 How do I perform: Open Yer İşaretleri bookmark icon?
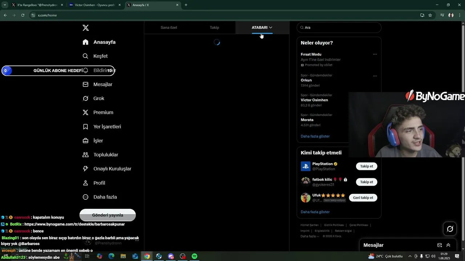(x=85, y=127)
